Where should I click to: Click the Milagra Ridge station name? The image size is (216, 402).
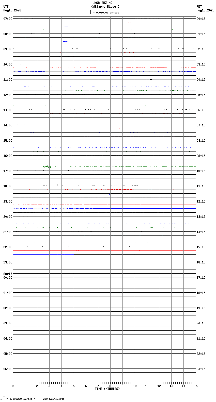tap(105, 7)
